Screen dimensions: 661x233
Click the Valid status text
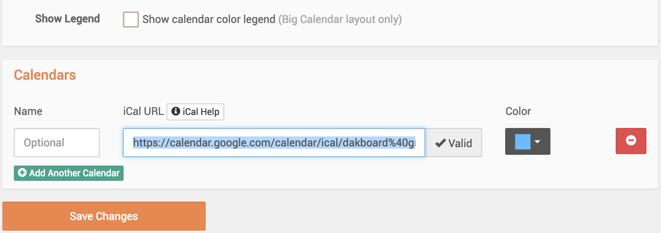[x=460, y=143]
